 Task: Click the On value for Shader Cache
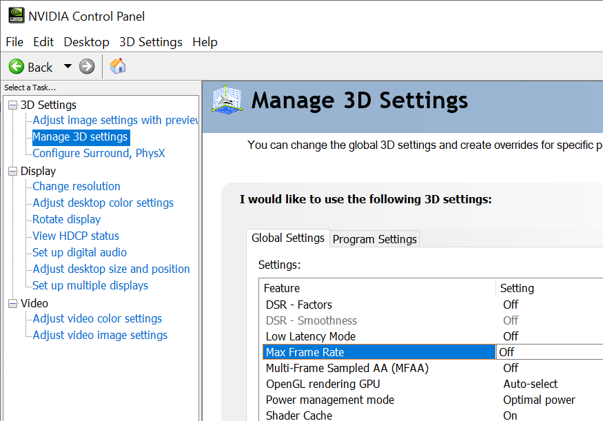click(511, 415)
